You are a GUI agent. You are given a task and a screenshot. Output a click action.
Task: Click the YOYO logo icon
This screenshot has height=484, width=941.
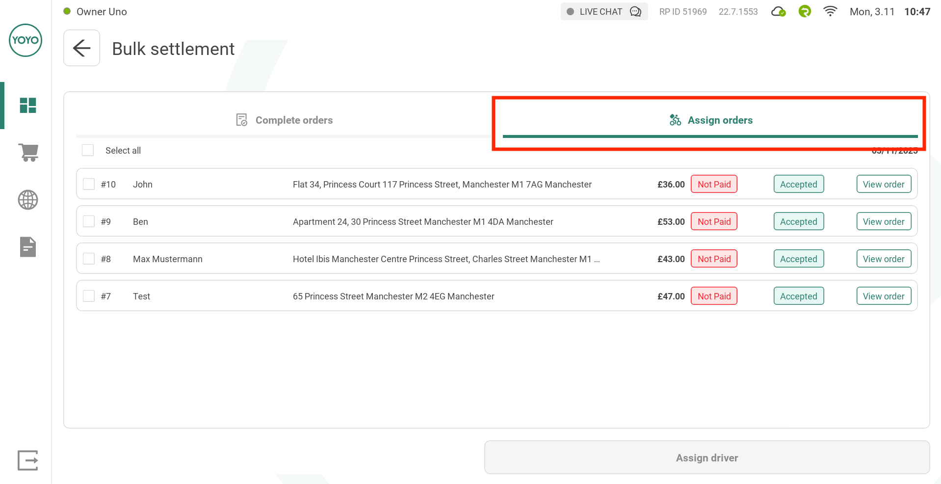[x=26, y=40]
